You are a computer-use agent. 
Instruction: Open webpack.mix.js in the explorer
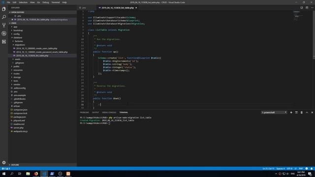(21, 131)
